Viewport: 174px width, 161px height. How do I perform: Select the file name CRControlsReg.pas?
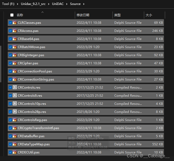tap(32, 120)
